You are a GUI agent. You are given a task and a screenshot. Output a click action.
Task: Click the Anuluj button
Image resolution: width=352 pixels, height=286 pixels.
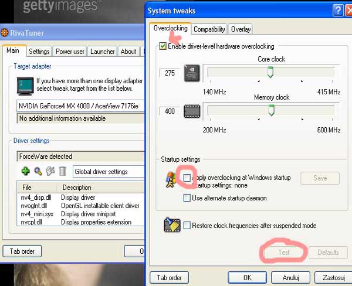pos(290,277)
